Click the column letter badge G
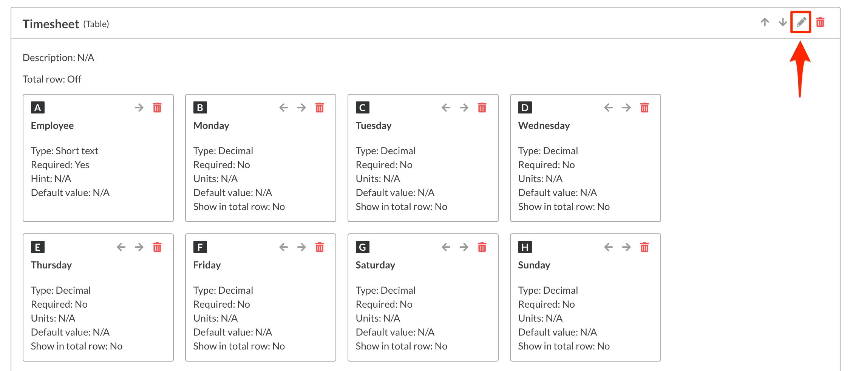This screenshot has width=850, height=371. click(x=362, y=247)
